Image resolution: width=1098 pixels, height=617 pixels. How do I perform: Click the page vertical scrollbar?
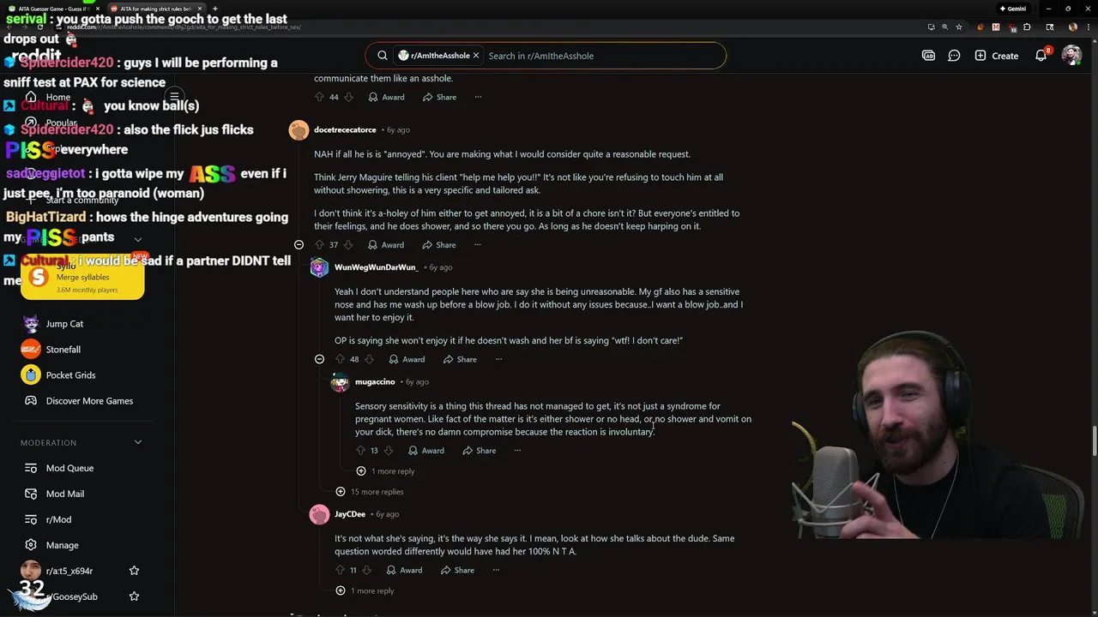1094,440
